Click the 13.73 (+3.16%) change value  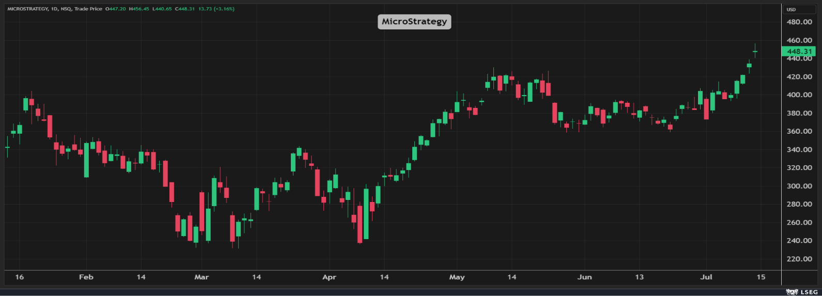[216, 9]
